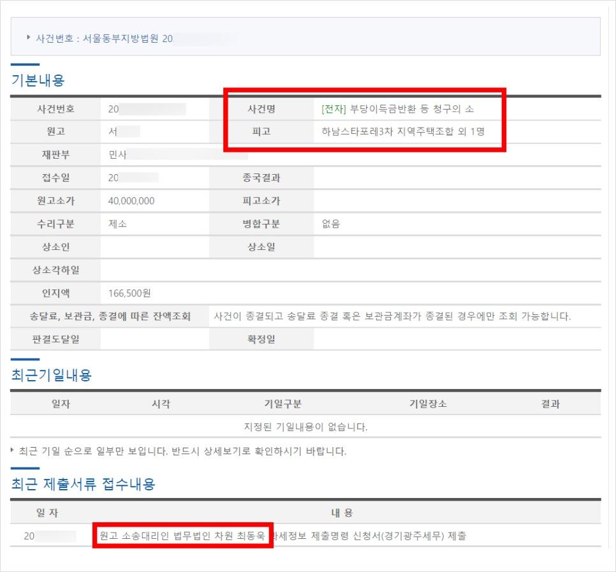
Task: Click the 기일장소 column header
Action: coord(428,404)
